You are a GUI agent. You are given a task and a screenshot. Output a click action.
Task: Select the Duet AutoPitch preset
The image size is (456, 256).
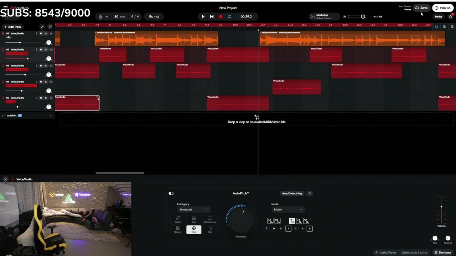click(x=194, y=220)
